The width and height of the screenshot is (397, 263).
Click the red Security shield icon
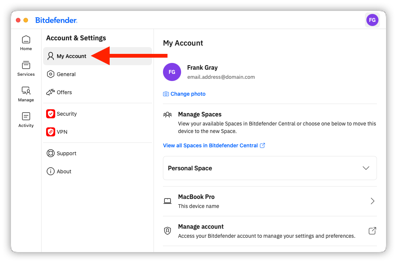[x=51, y=114]
